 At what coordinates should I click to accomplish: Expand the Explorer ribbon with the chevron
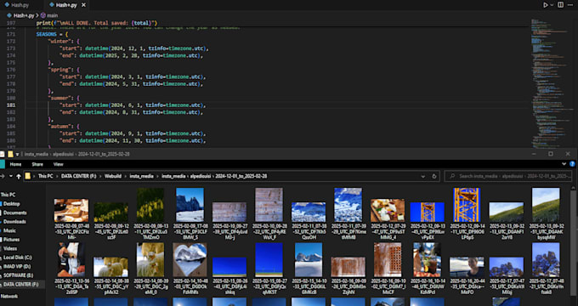(564, 164)
